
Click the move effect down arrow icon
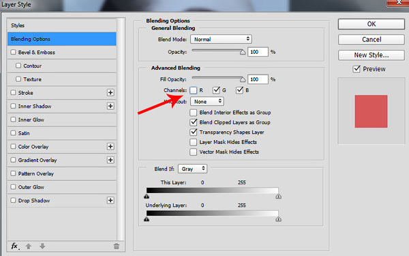point(42,246)
